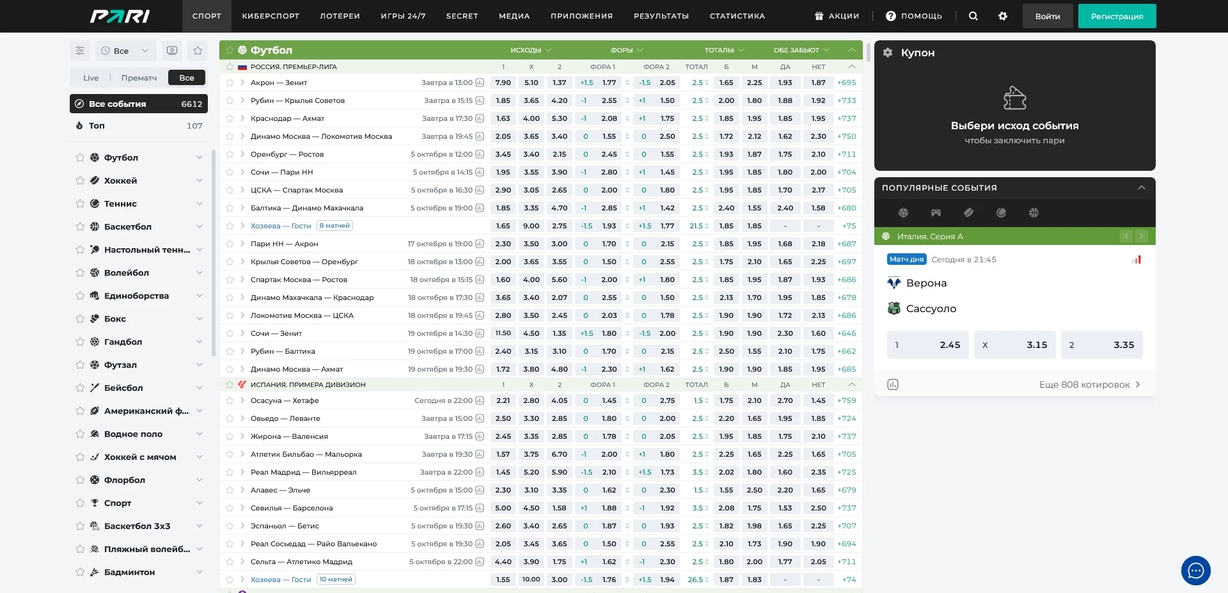Open the live chat support bubble
The image size is (1228, 593).
click(x=1195, y=571)
